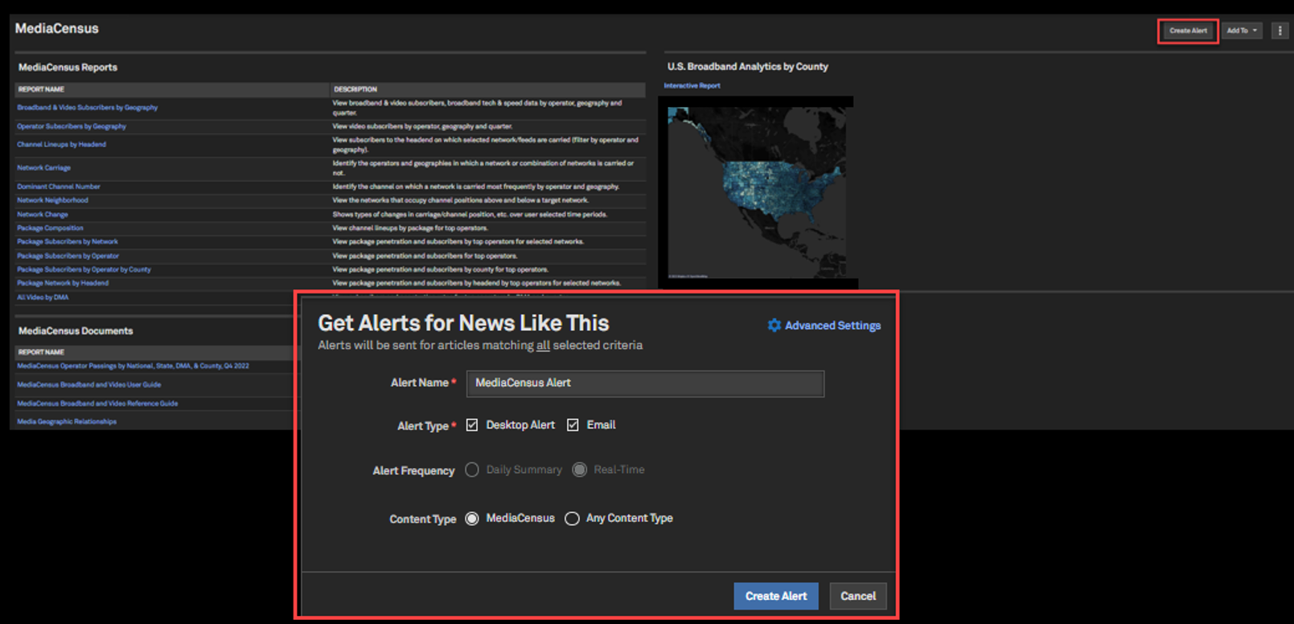Expand the Add To dropdown

click(x=1243, y=31)
